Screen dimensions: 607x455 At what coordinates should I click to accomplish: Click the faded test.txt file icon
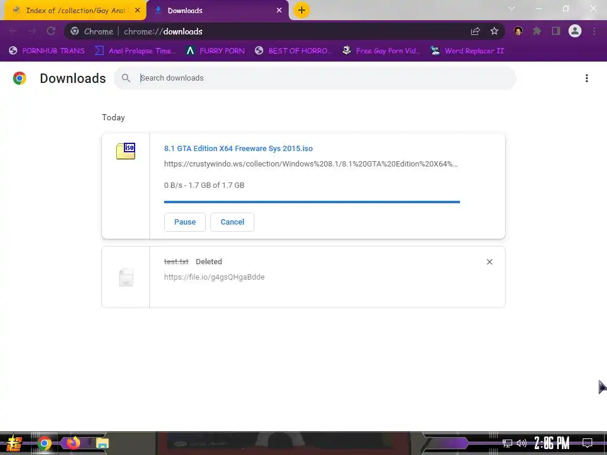coord(126,277)
